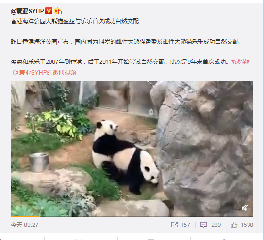Click the orange V verified badge
This screenshot has width=264, height=240.
pyautogui.click(x=49, y=11)
